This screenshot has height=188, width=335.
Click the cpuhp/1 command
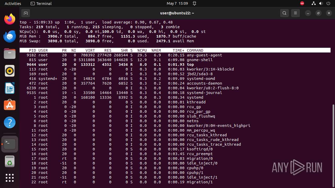click(x=195, y=173)
